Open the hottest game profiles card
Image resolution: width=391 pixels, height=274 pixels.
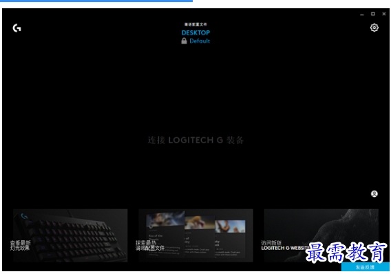point(195,235)
